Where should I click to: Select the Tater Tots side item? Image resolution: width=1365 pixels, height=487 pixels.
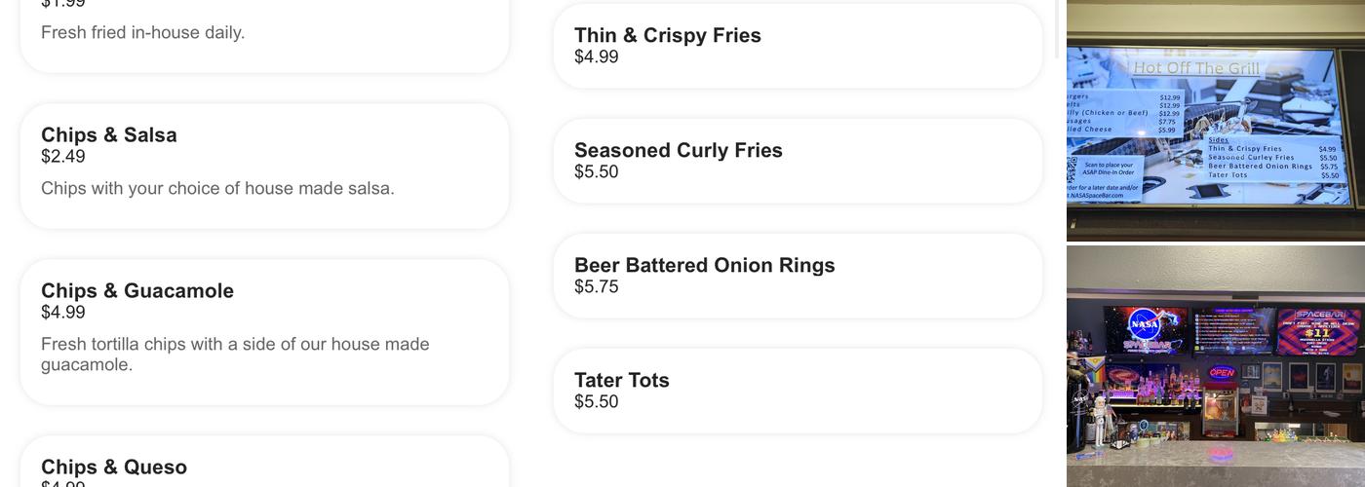622,381
